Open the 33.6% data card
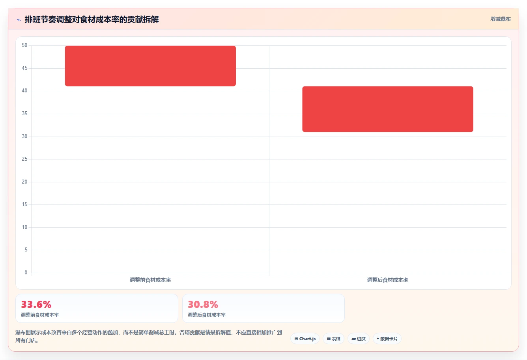Screen dimensions: 527x360 pyautogui.click(x=97, y=308)
